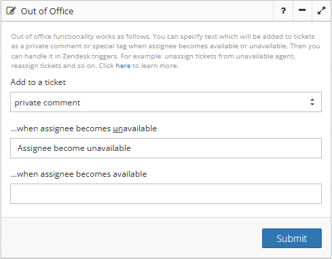Open the 'here' learn more link

(x=123, y=66)
